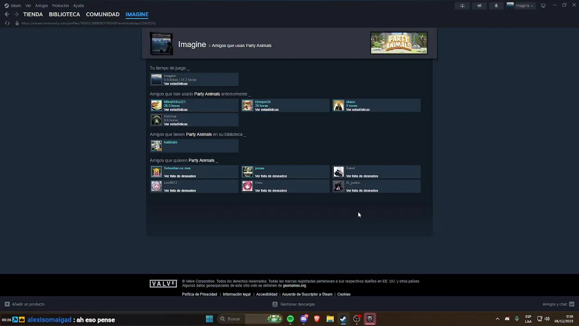Open the Amigos menu
Screen dimensions: 579x326
point(42,5)
